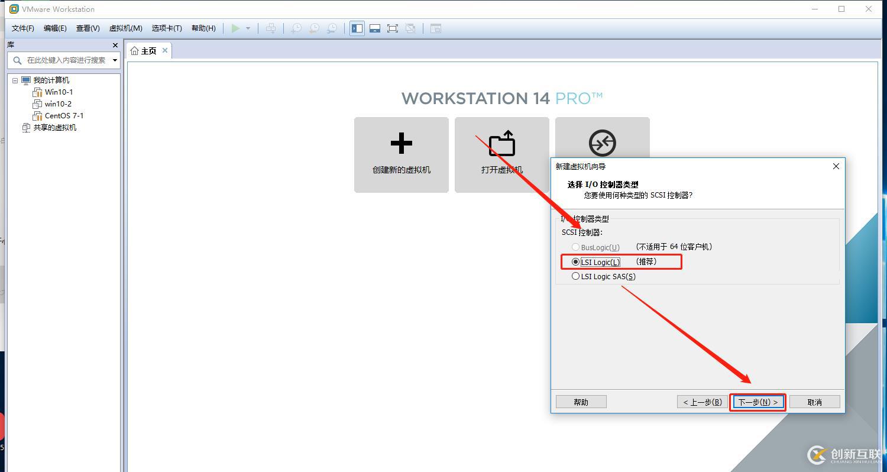This screenshot has height=472, width=887.
Task: Close the 新建虚拟机向导 dialog
Action: click(836, 166)
